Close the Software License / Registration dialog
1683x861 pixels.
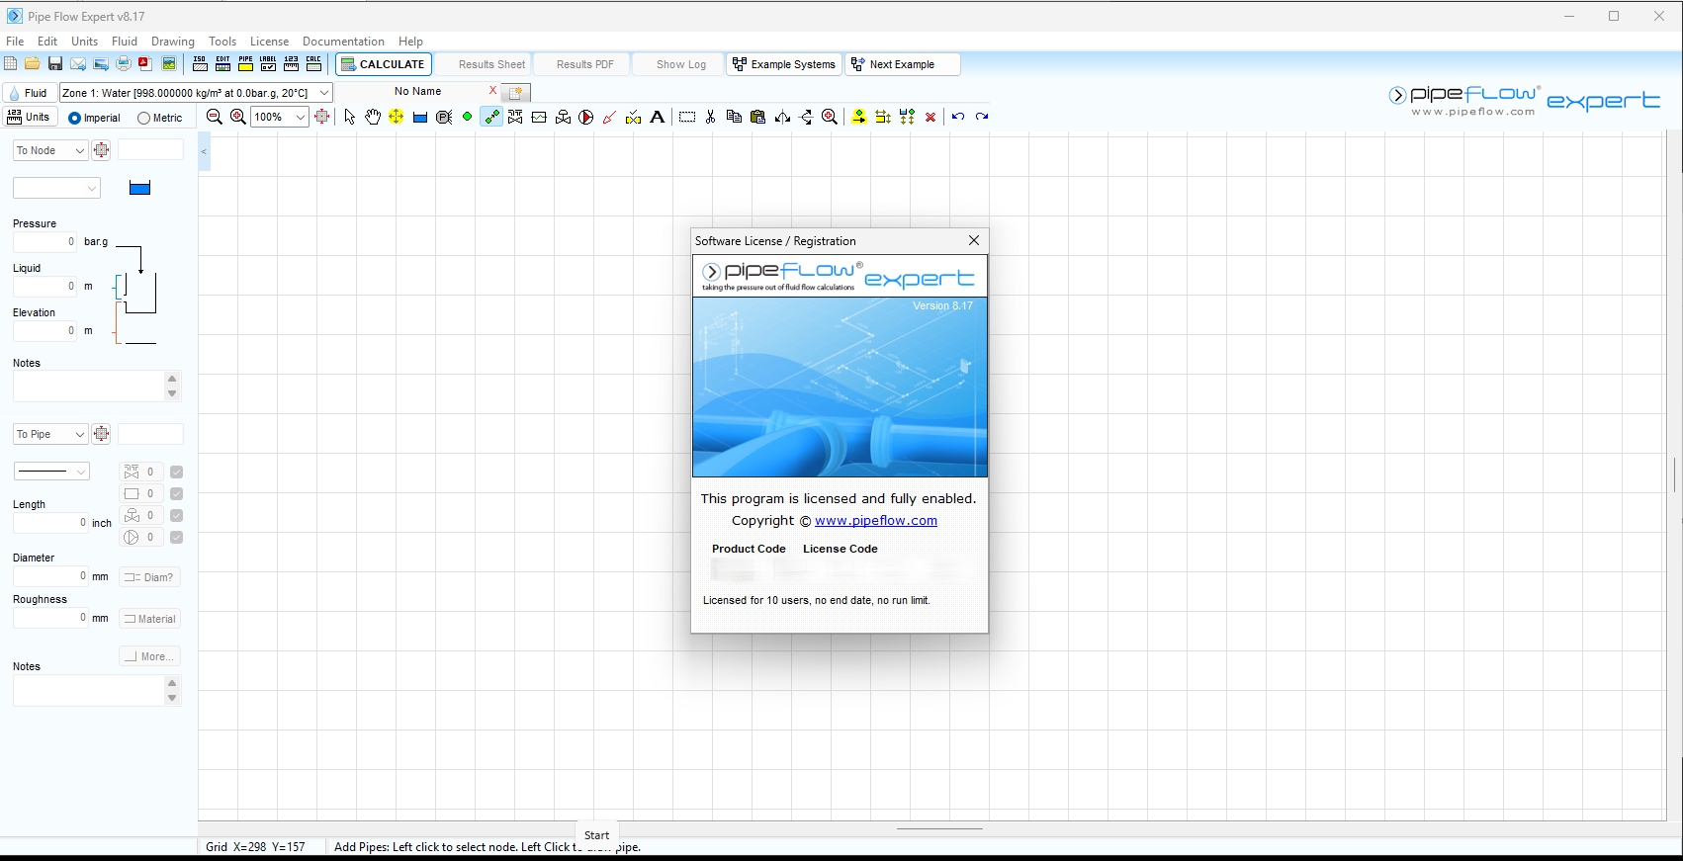click(x=974, y=240)
